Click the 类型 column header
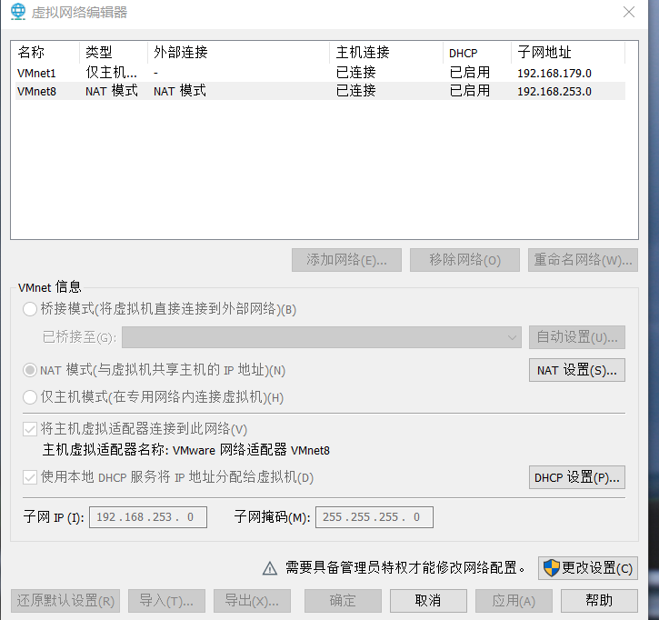The height and width of the screenshot is (620, 659). pyautogui.click(x=114, y=53)
